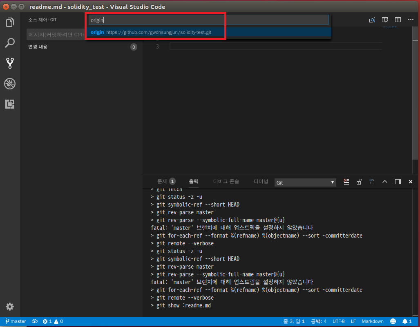The width and height of the screenshot is (420, 327).
Task: Open editor more actions ellipsis
Action: click(411, 20)
